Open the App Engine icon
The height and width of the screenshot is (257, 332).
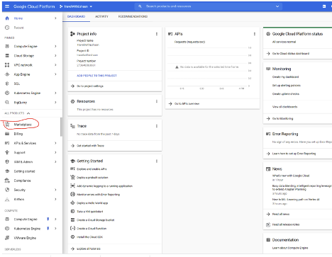[7, 74]
